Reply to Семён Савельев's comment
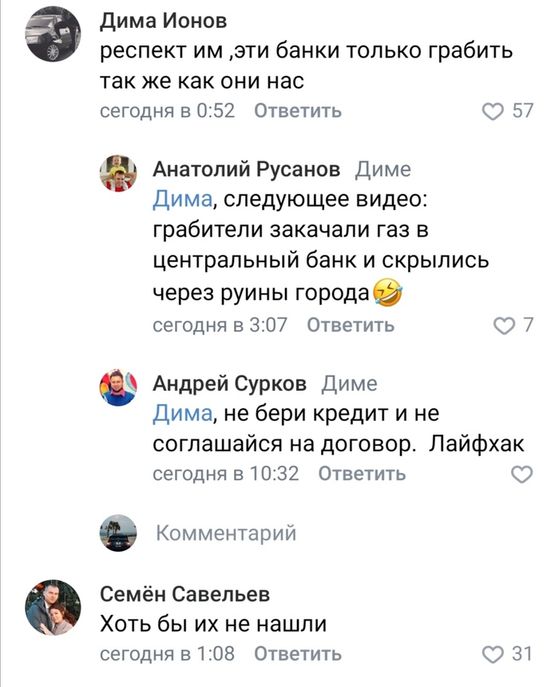The height and width of the screenshot is (687, 559). (298, 654)
